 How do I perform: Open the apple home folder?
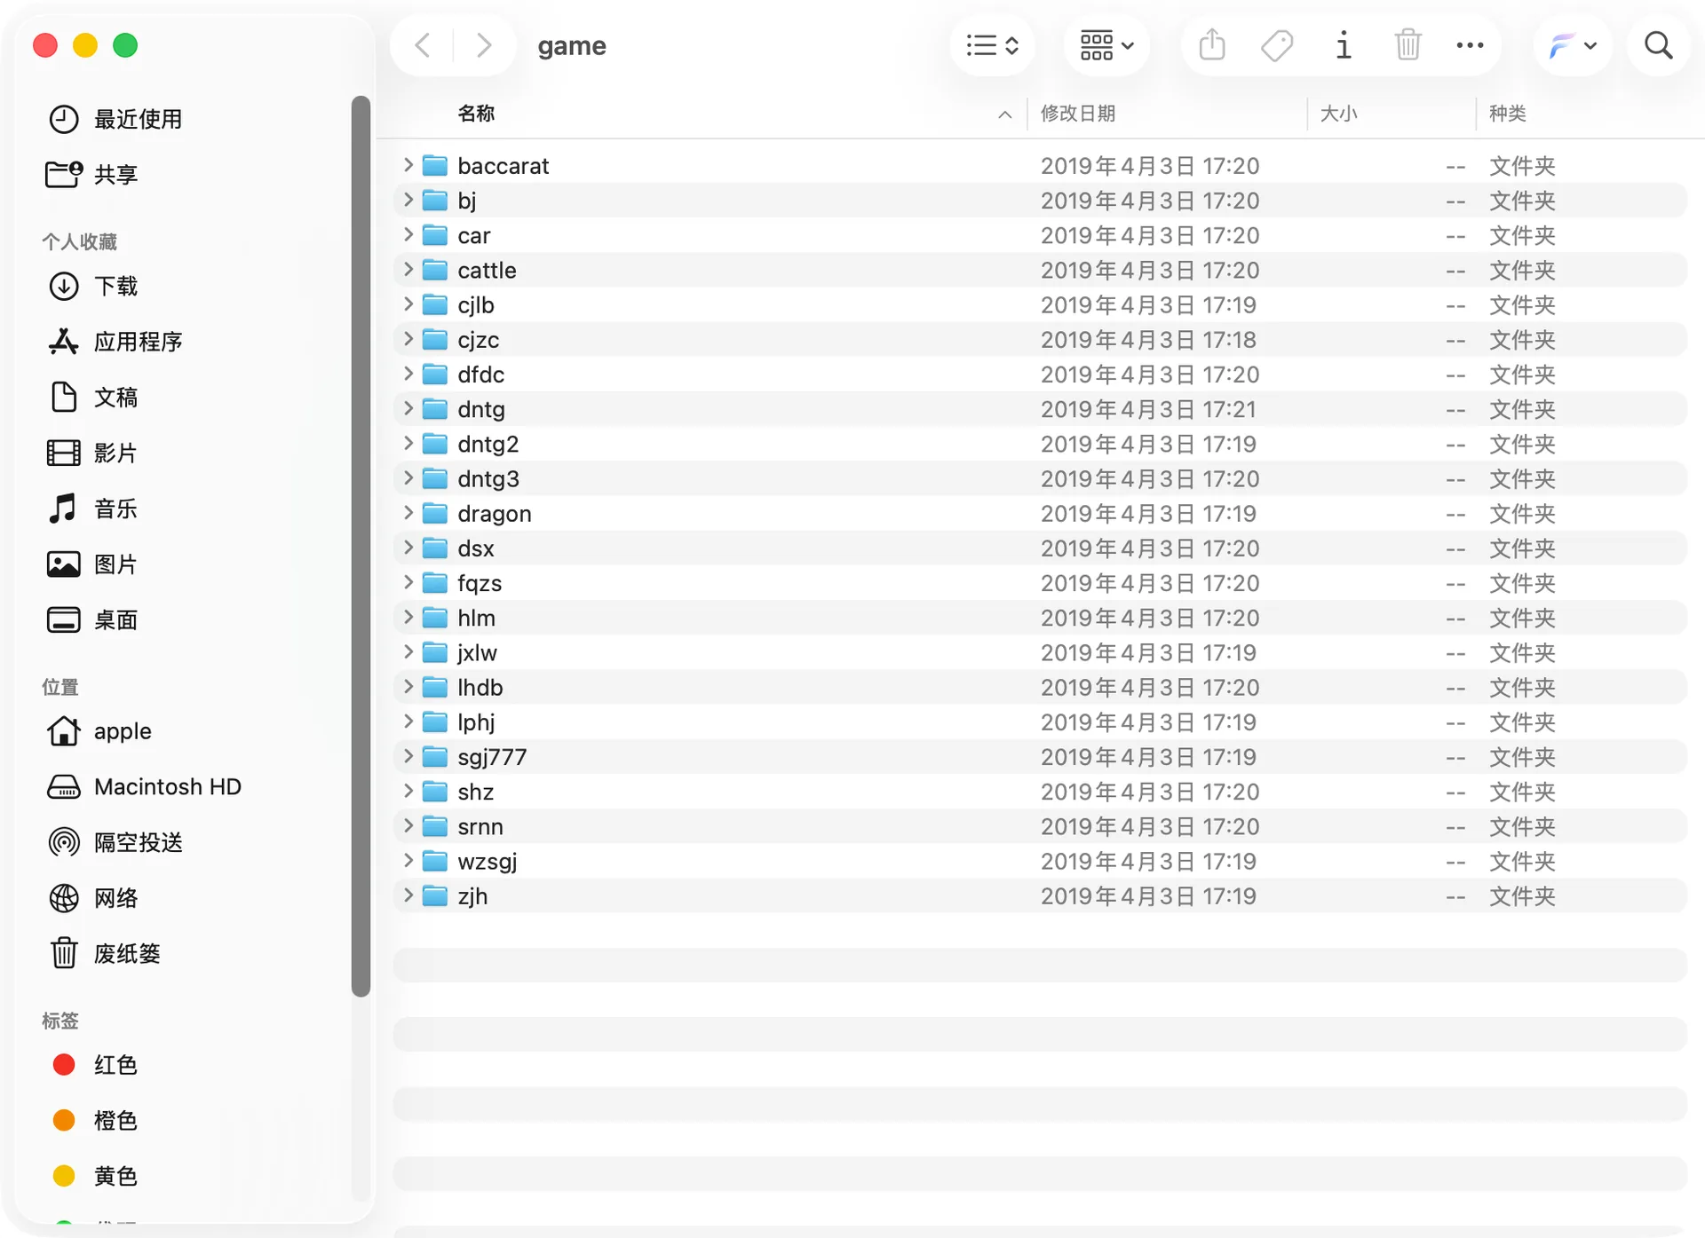coord(99,731)
